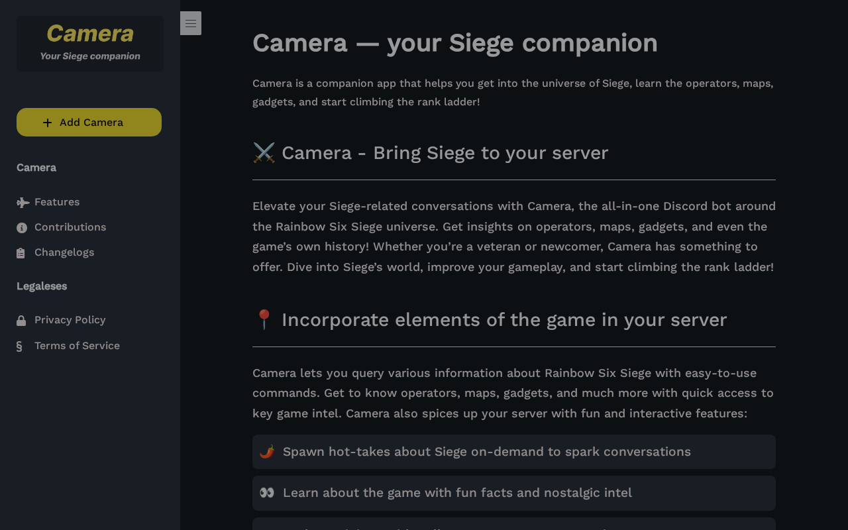Click the plus icon on Add Camera
The image size is (848, 530).
[47, 123]
